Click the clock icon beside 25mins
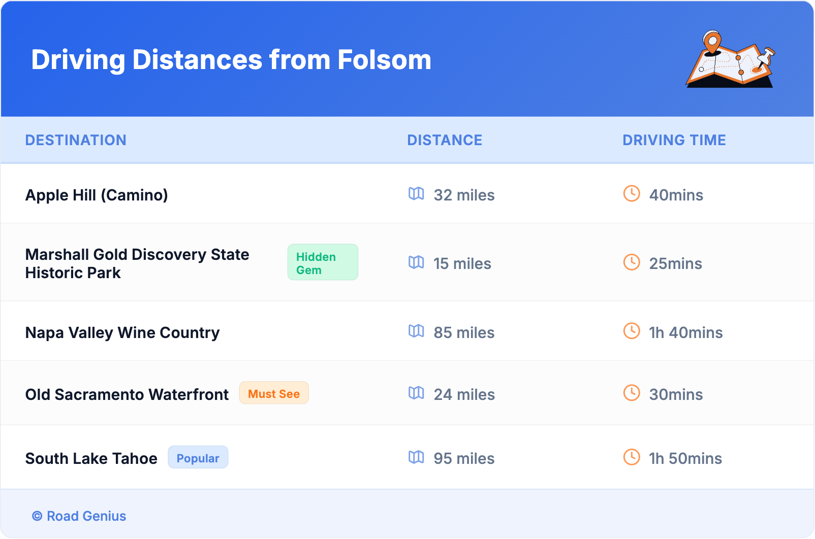The height and width of the screenshot is (539, 815). pos(632,262)
